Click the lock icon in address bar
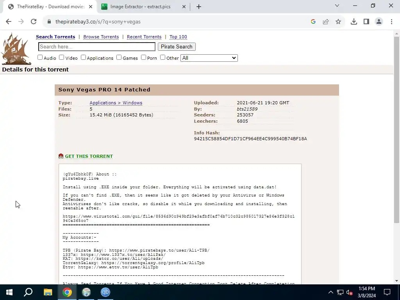The height and width of the screenshot is (300, 400). (49, 22)
